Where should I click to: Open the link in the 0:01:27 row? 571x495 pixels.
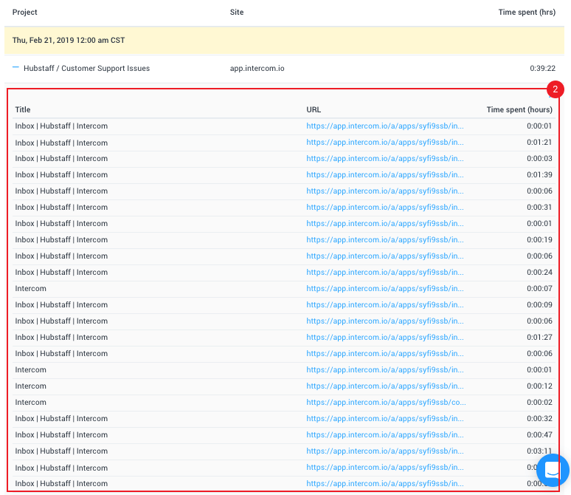coord(385,337)
